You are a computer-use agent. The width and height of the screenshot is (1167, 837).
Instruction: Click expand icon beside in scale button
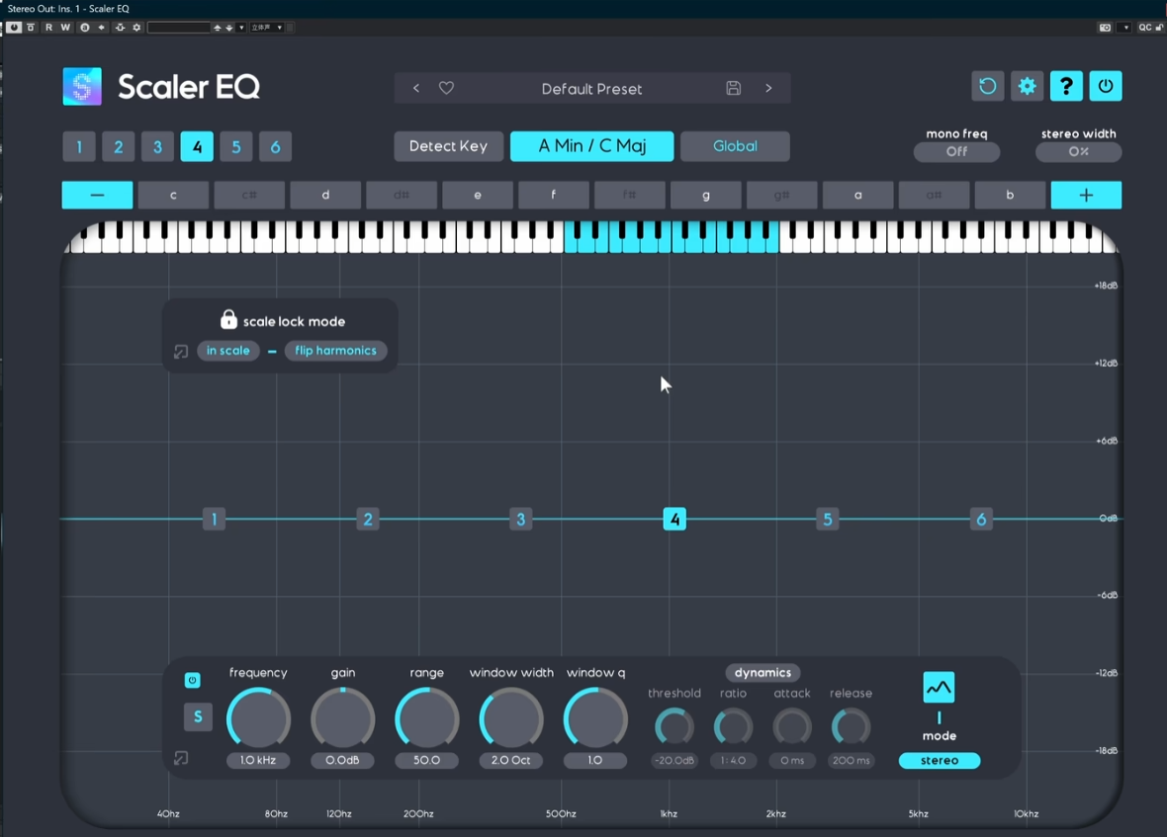click(x=181, y=352)
